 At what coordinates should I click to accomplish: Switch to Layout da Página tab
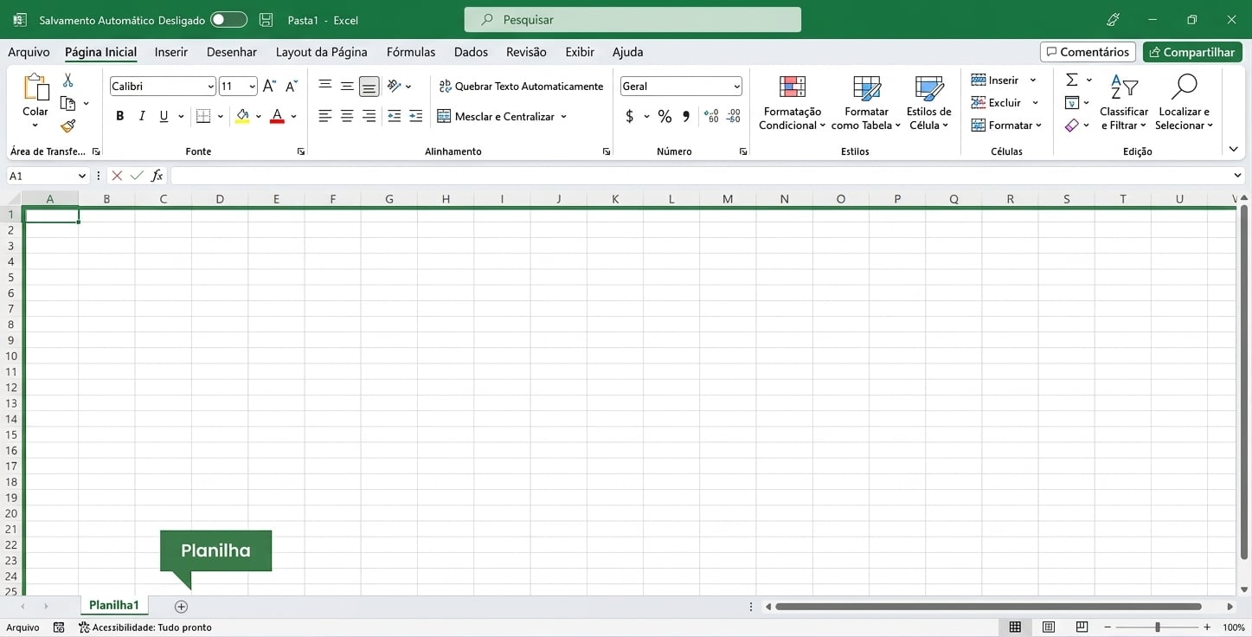pyautogui.click(x=322, y=52)
